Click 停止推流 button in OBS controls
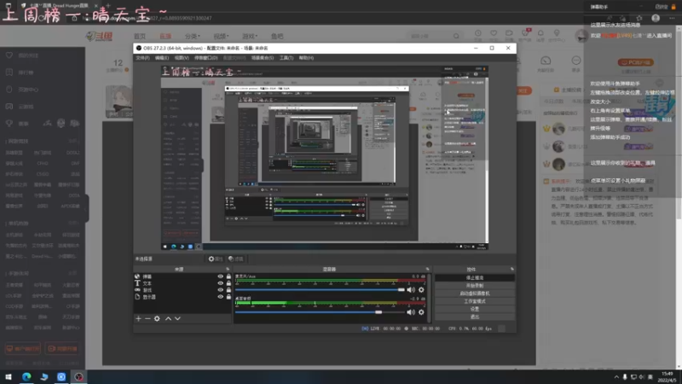682x384 pixels. point(475,278)
